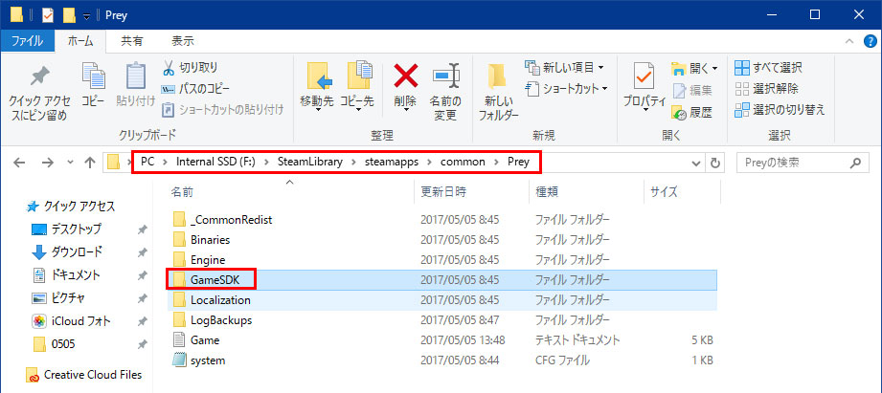Go back with the left arrow
Viewport: 882px width, 393px height.
[19, 163]
